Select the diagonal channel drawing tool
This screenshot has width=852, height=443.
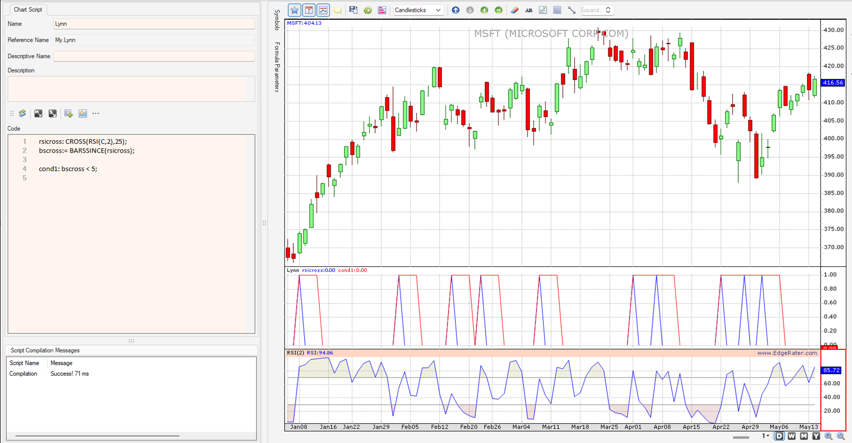point(543,10)
